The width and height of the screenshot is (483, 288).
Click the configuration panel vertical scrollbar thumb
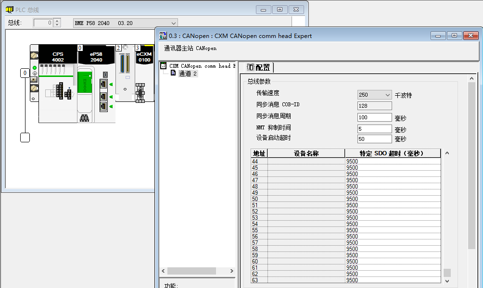(x=471, y=166)
